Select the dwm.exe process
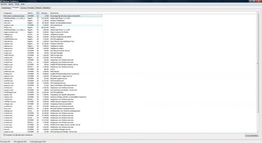Viewport: 262px width, 143px height. pos(53,23)
